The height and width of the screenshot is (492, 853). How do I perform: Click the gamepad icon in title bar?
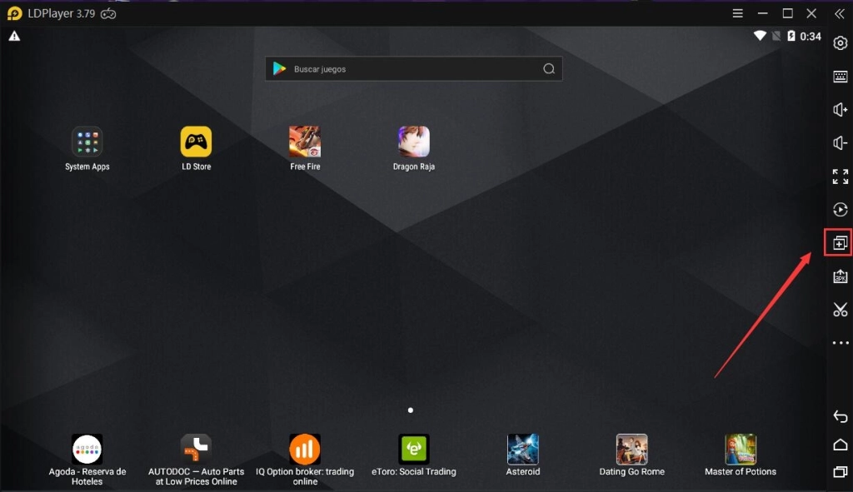point(108,13)
